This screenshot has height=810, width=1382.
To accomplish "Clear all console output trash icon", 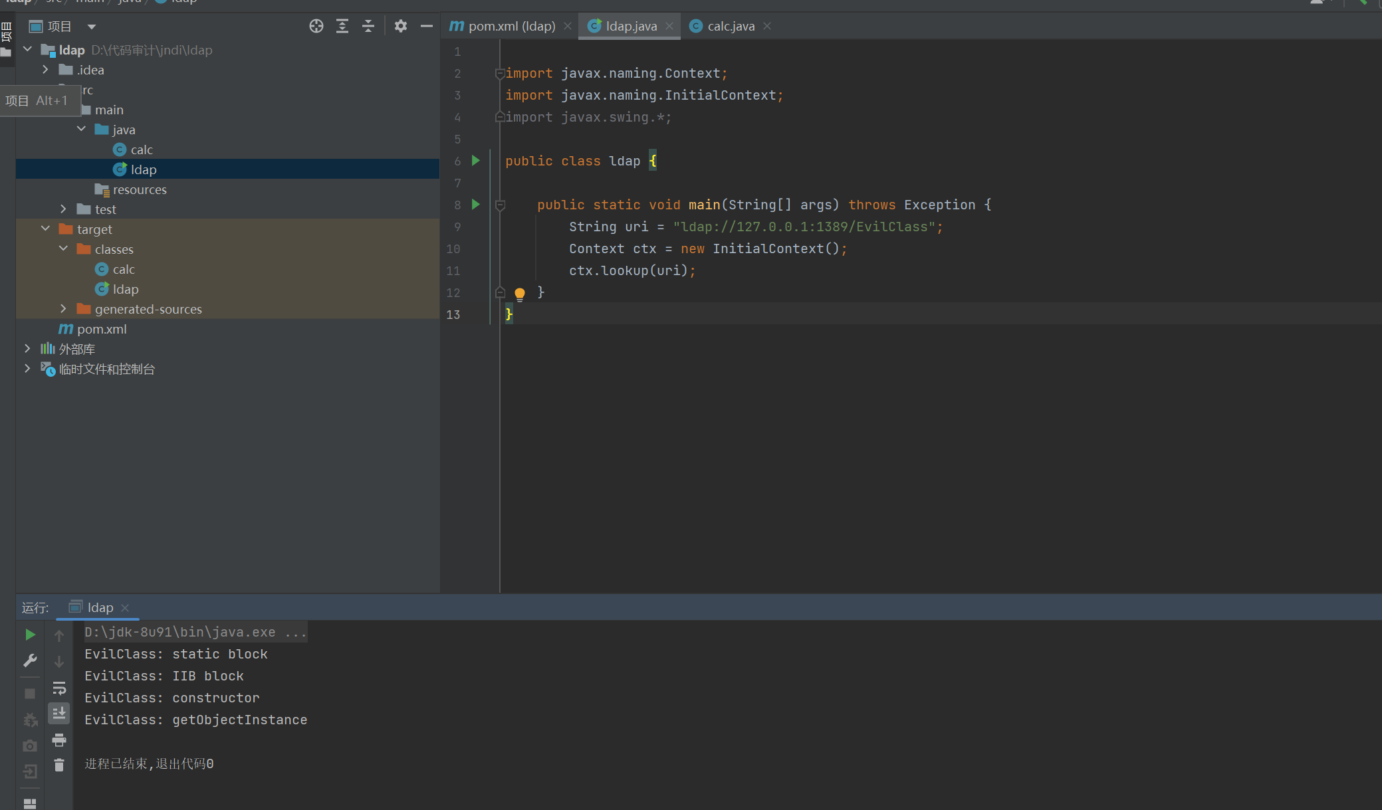I will tap(59, 765).
